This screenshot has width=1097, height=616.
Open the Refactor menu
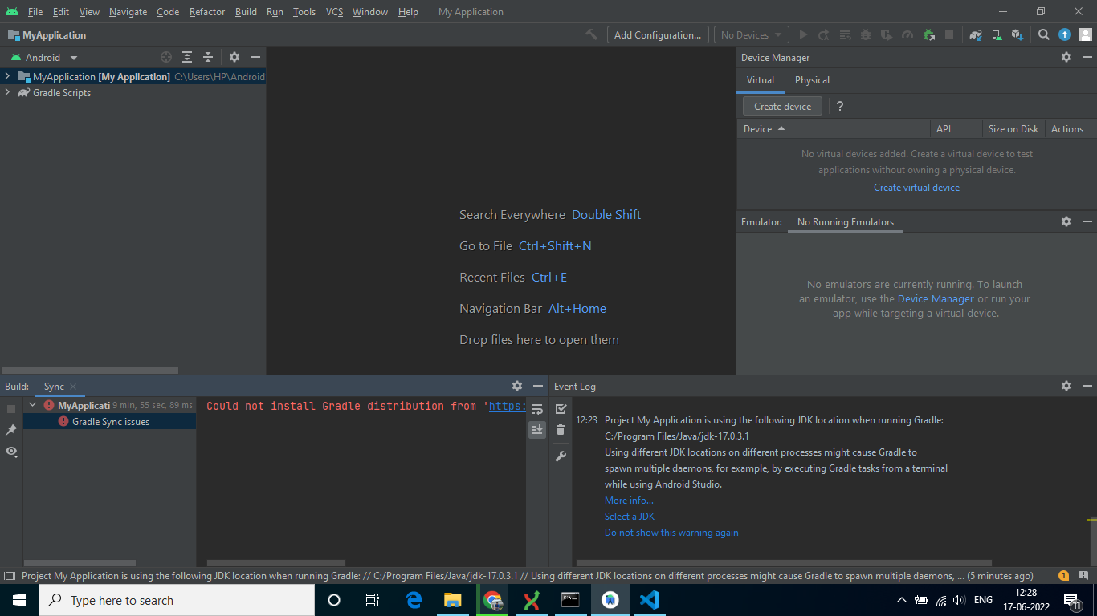pyautogui.click(x=207, y=12)
